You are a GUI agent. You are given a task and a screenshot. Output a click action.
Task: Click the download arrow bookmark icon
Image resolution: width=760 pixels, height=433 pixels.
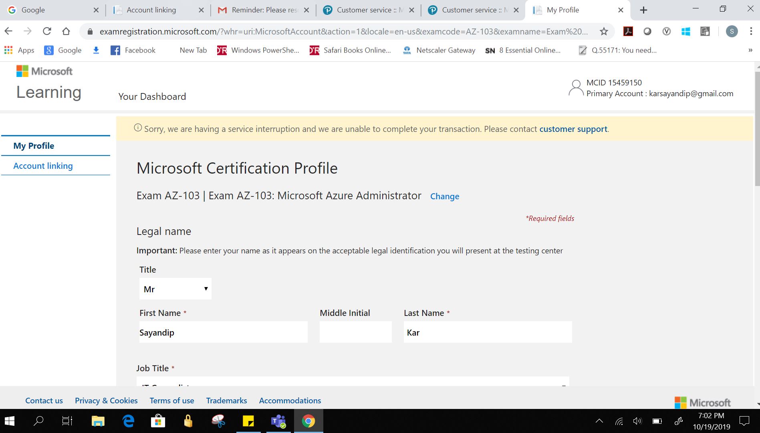coord(96,50)
